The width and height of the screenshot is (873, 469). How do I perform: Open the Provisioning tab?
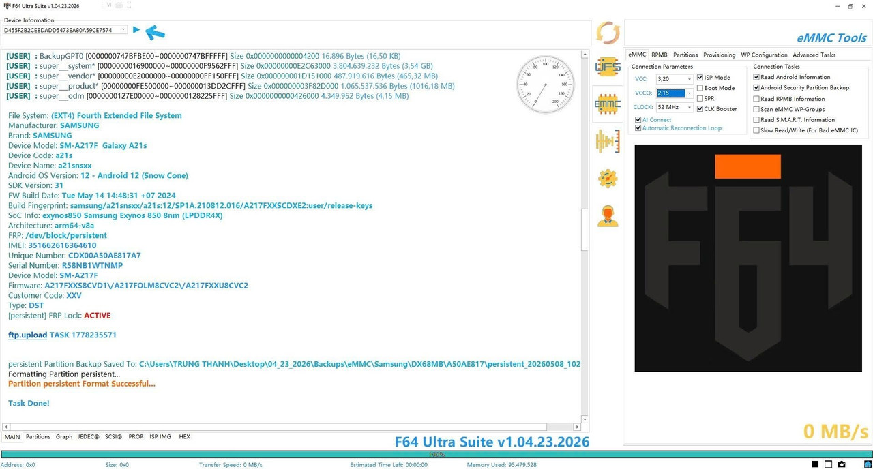click(x=720, y=55)
